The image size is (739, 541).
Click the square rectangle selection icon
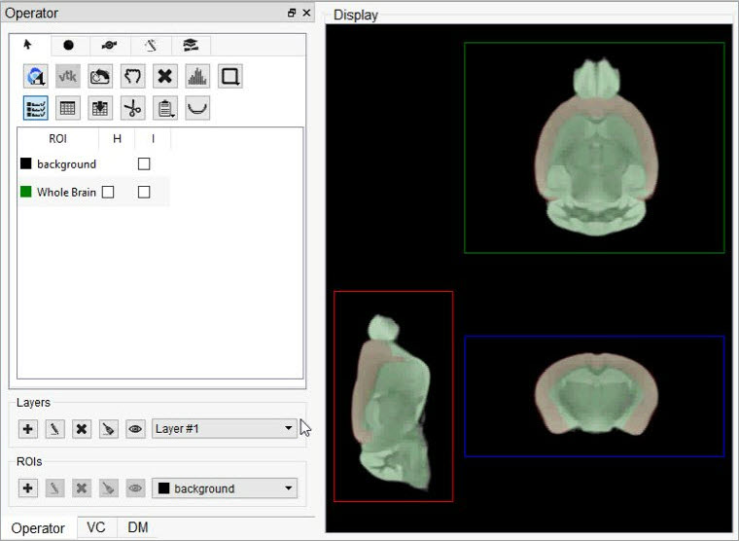(230, 77)
